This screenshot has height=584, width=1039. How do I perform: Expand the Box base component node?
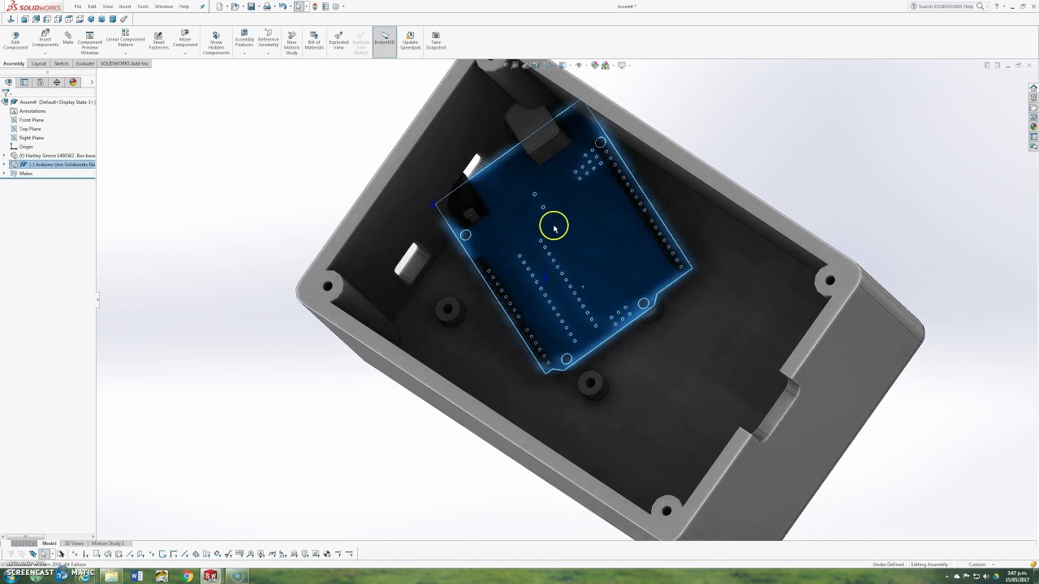tap(4, 156)
